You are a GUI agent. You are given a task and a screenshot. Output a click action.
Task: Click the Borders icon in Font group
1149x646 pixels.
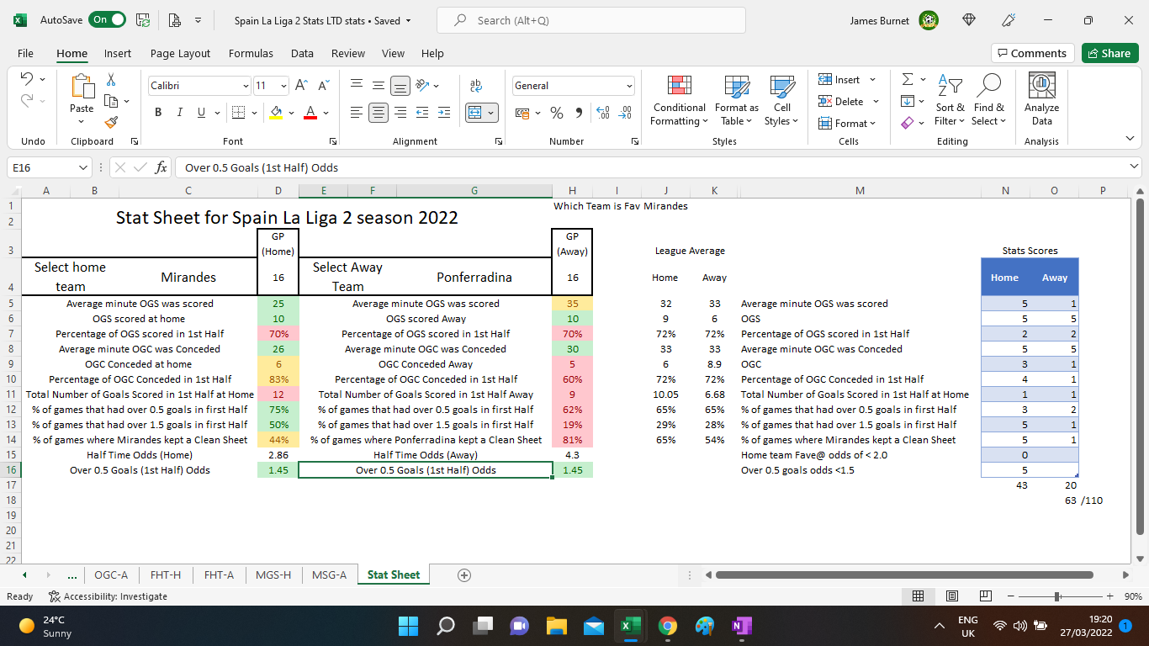coord(238,113)
